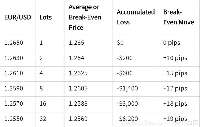Viewport: 200px width, 127px height.
Task: Select the Accumulated Loss header cell
Action: click(135, 17)
